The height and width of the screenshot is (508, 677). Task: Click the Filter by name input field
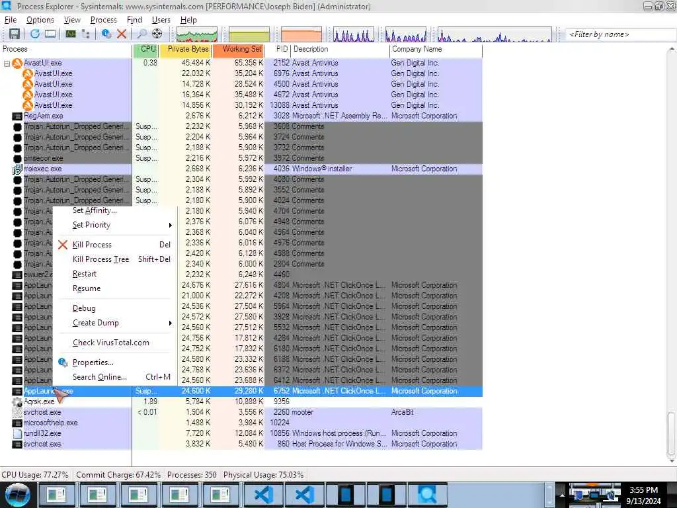click(620, 34)
